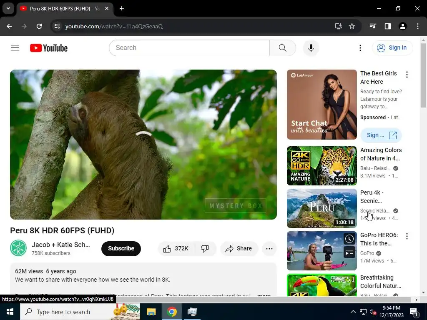Dislike the video with thumbs down

205,248
